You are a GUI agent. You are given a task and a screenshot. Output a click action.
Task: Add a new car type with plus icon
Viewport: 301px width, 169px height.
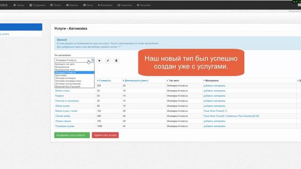click(x=99, y=61)
